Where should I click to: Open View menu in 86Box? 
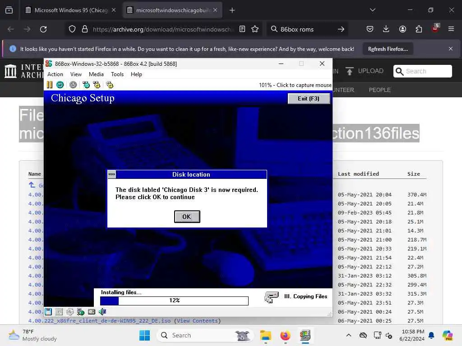[76, 74]
